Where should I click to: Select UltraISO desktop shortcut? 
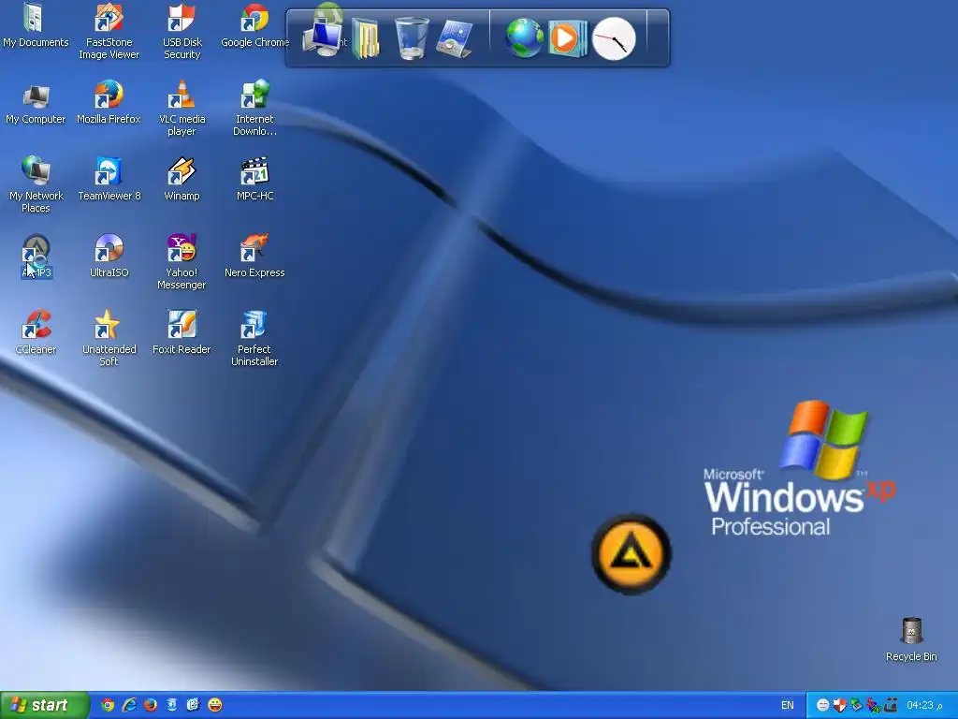click(x=109, y=257)
